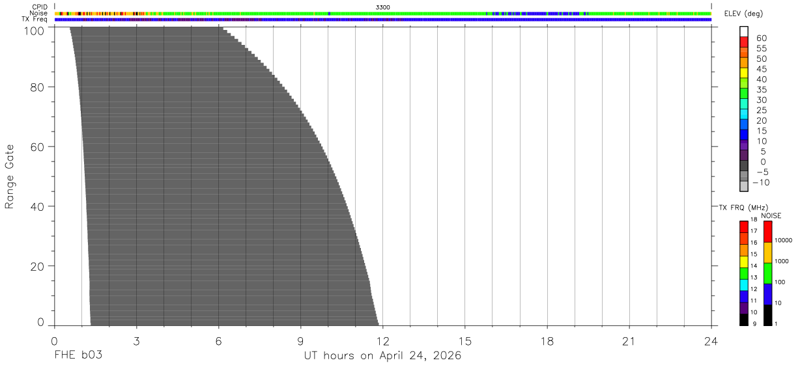Click the ELEV colorbar label '−10'
The height and width of the screenshot is (369, 800).
pos(760,182)
